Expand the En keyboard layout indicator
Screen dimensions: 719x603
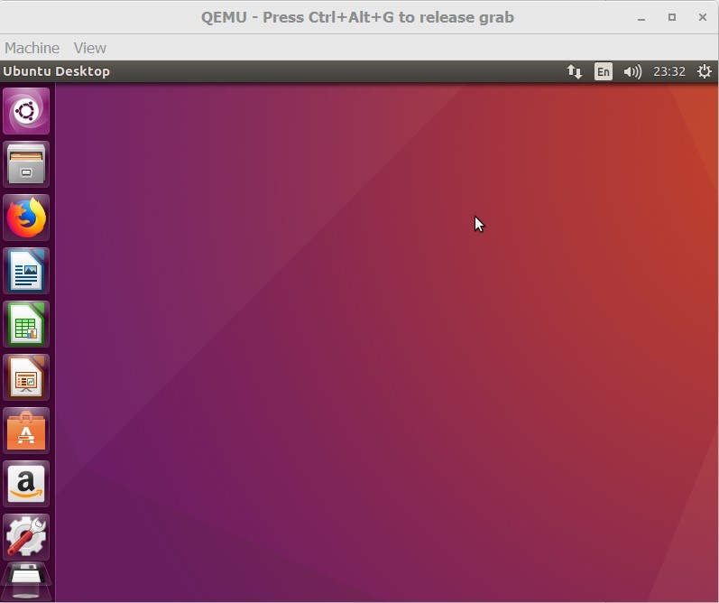604,72
